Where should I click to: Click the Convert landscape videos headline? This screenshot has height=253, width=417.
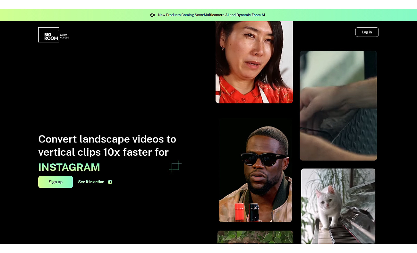click(107, 145)
